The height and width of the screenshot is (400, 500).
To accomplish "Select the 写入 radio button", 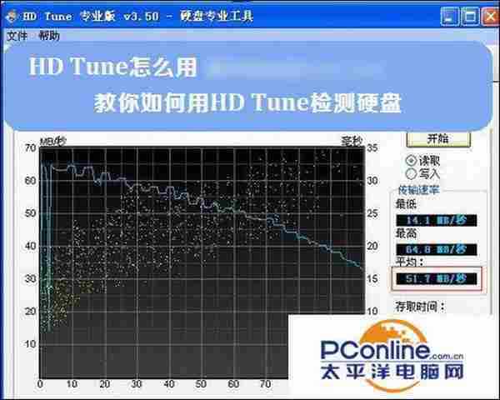I will (x=412, y=174).
